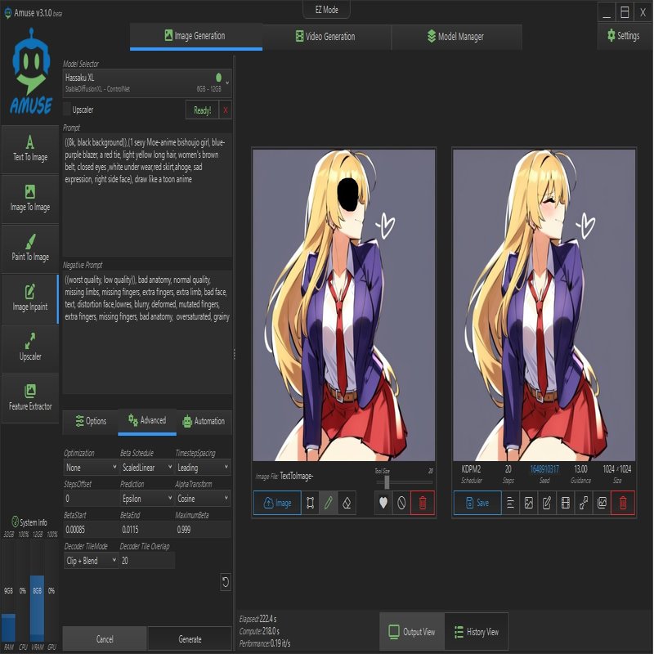
Task: Send result to feature extractor icon
Action: coord(602,503)
